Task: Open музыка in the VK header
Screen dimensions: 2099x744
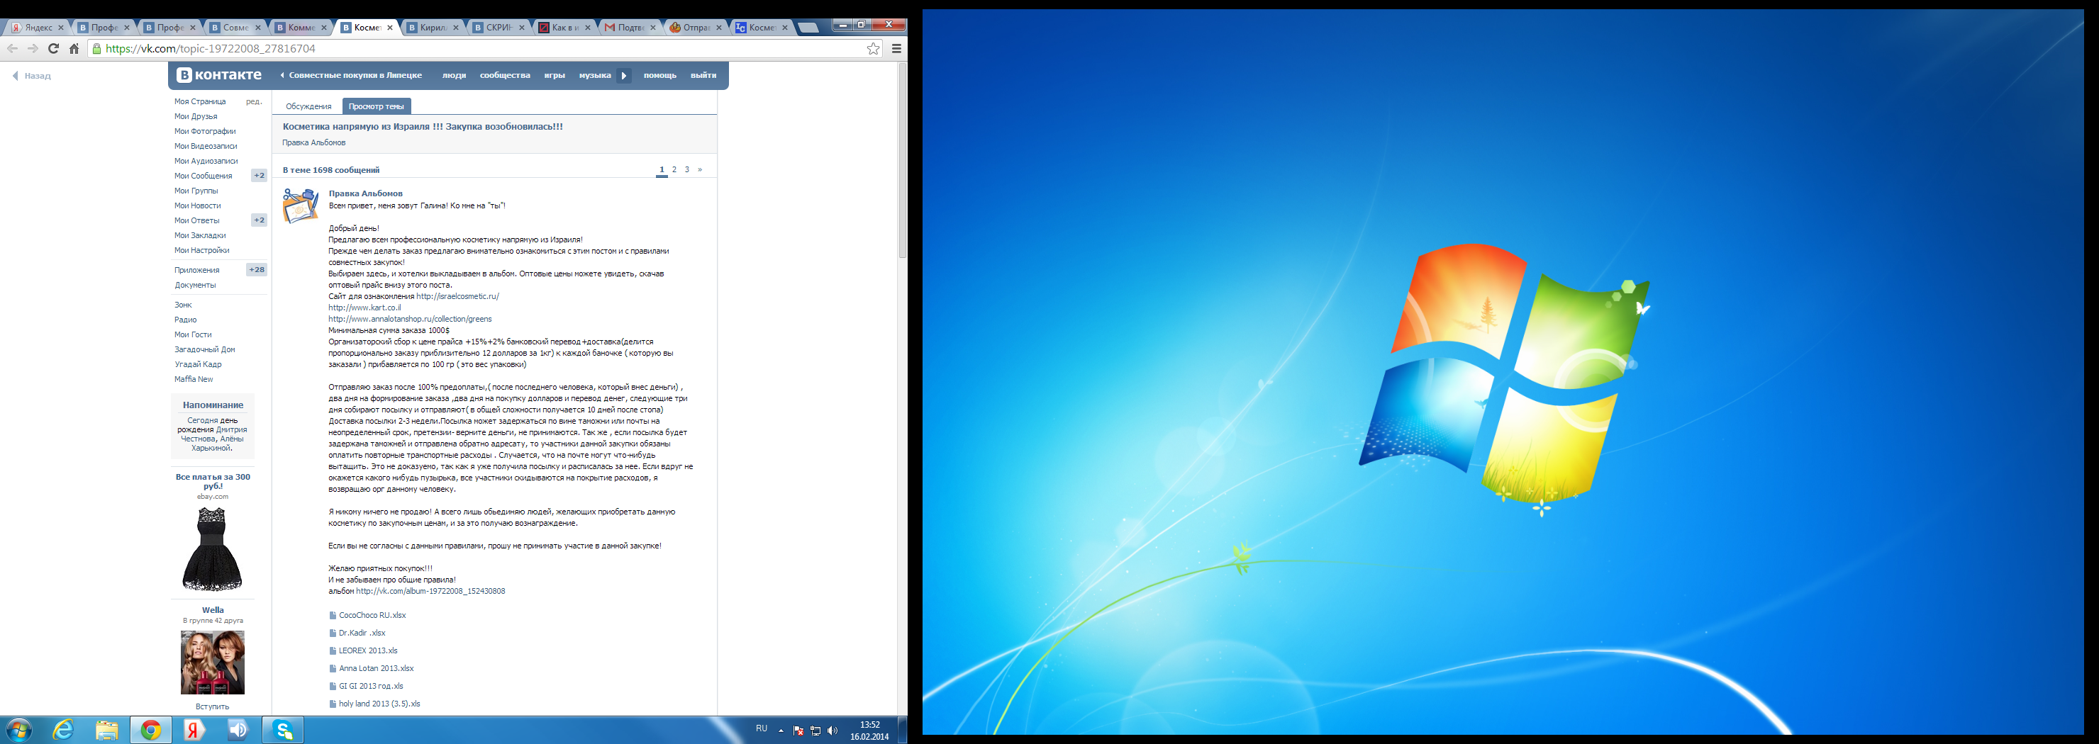Action: pyautogui.click(x=595, y=76)
